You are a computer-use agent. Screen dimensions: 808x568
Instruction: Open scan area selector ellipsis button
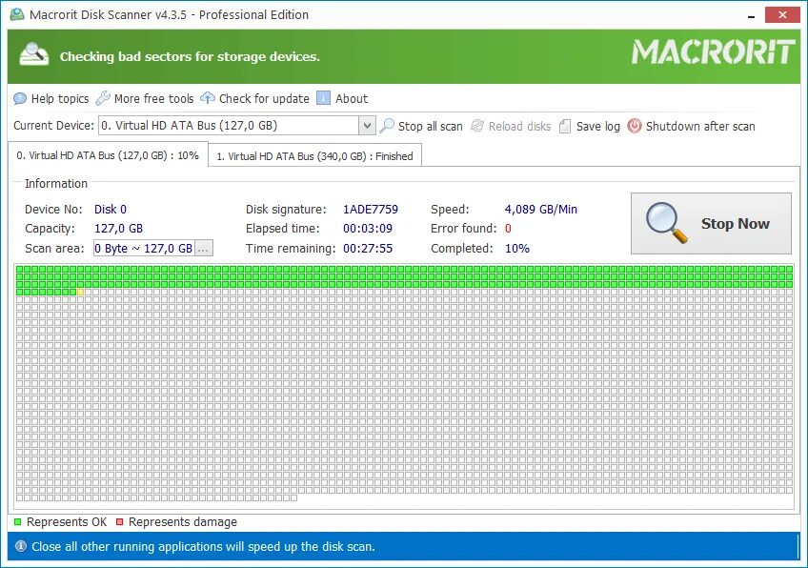tap(204, 249)
